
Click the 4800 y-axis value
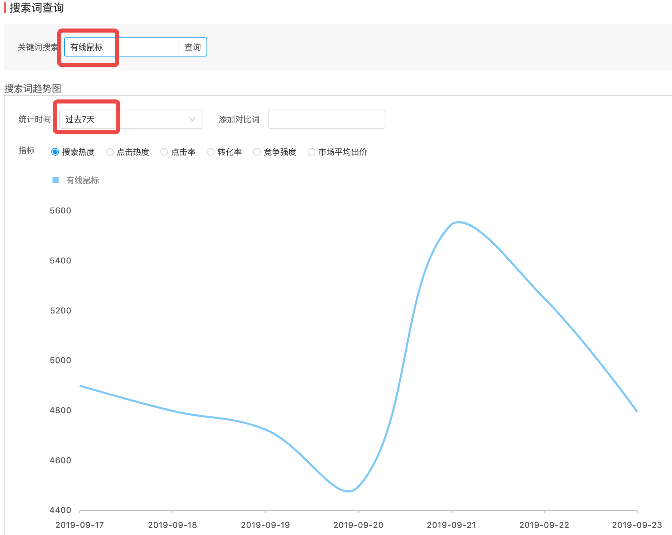(61, 410)
